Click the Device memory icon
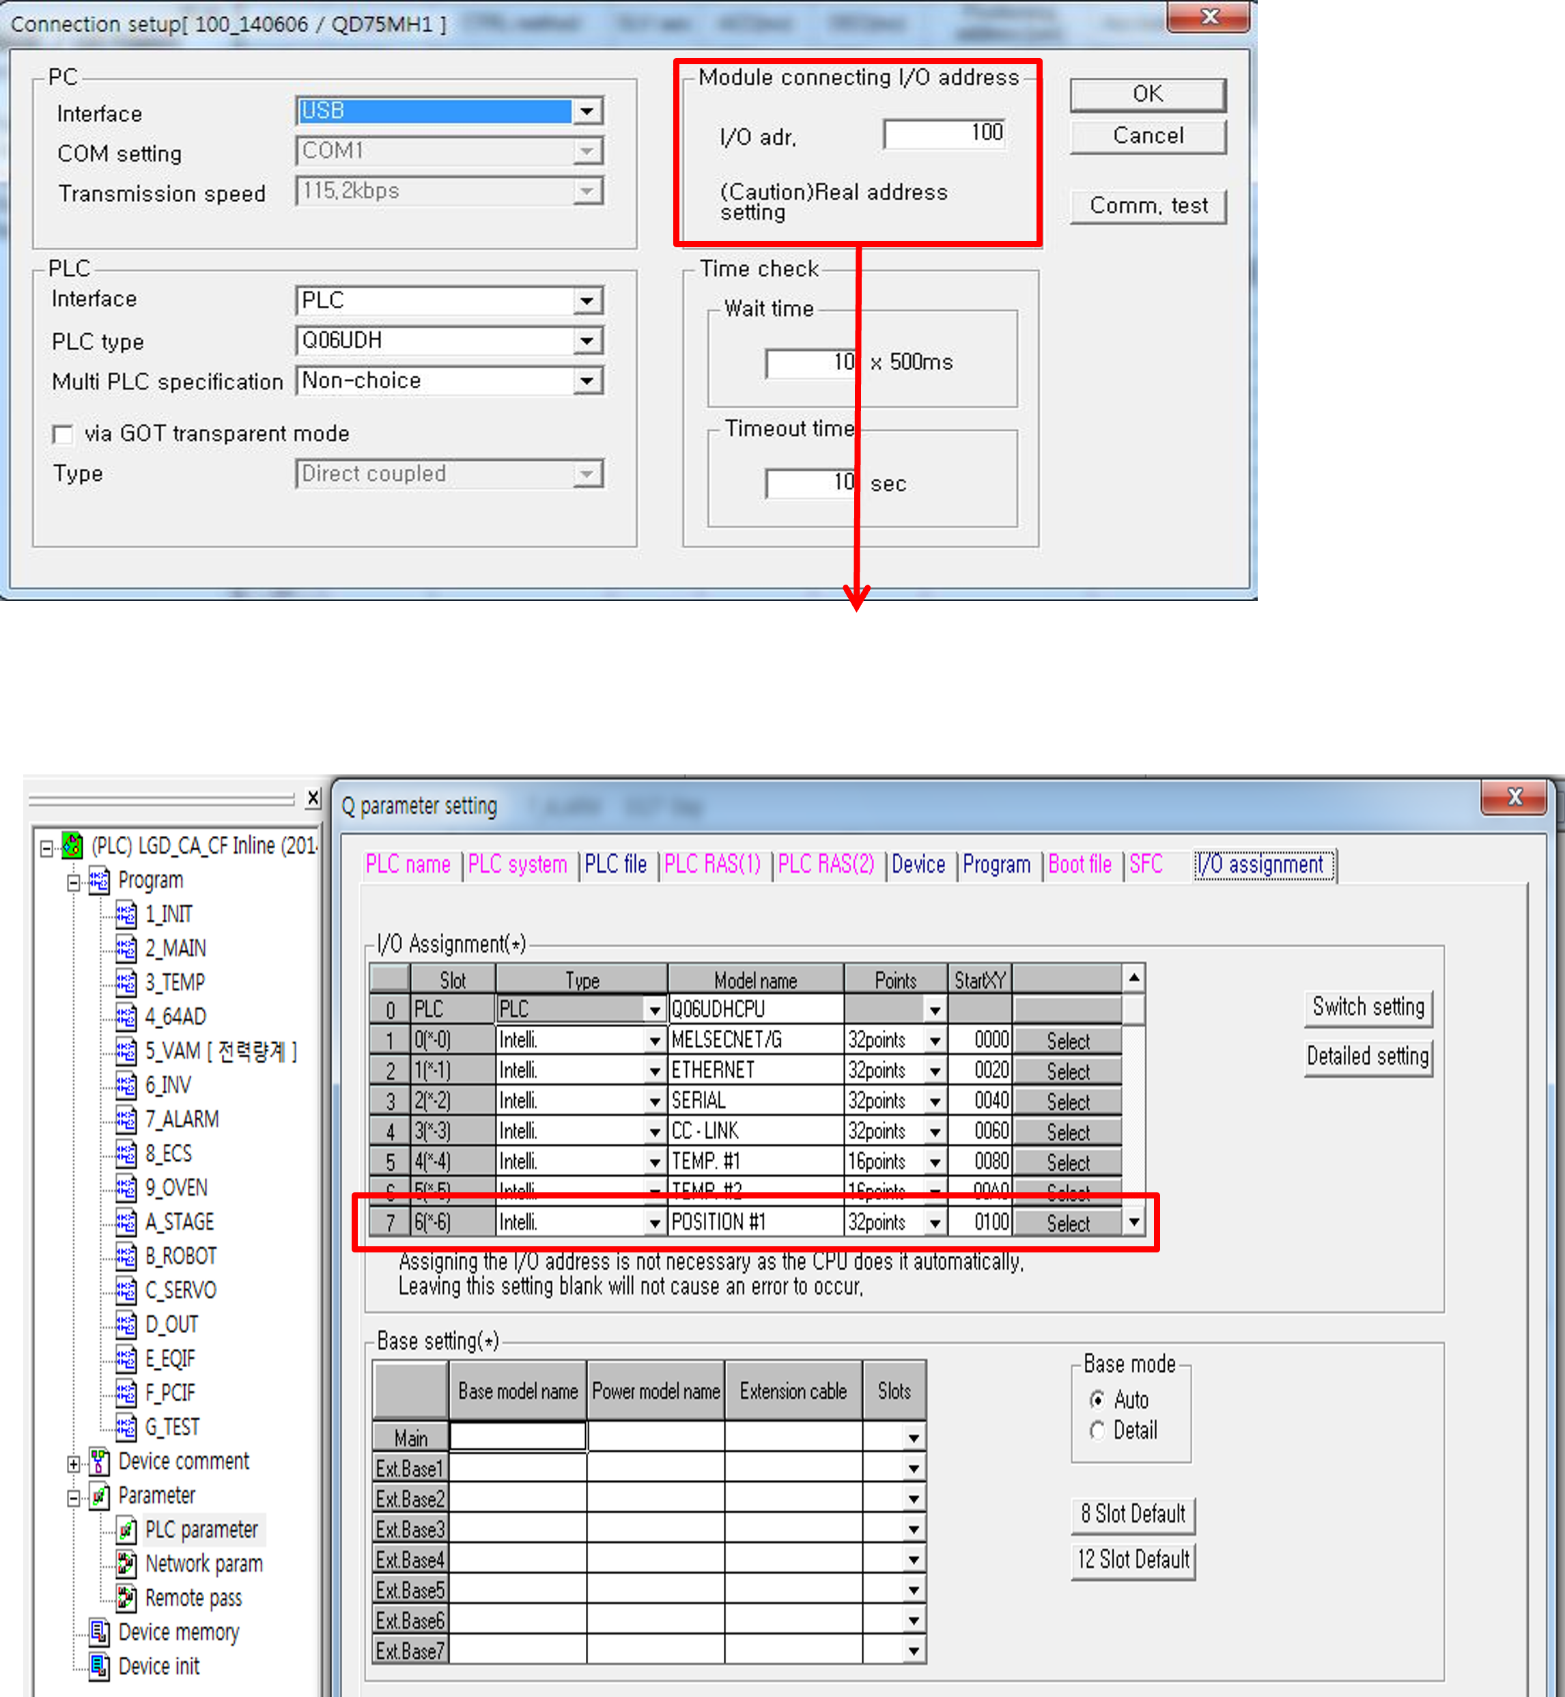The width and height of the screenshot is (1565, 1697). pyautogui.click(x=99, y=1632)
